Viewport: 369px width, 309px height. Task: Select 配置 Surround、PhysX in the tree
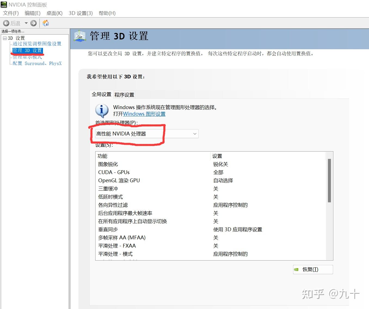pos(37,63)
